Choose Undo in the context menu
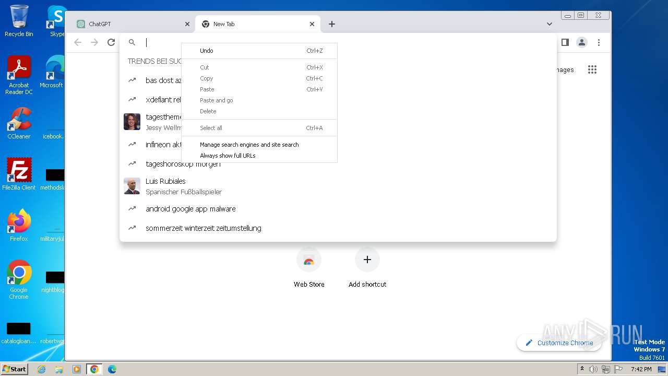Viewport: 668px width, 376px height. pos(259,51)
